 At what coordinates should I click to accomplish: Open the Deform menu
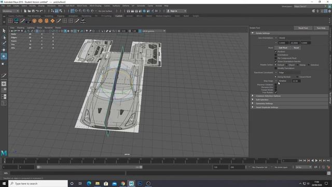tap(126, 6)
